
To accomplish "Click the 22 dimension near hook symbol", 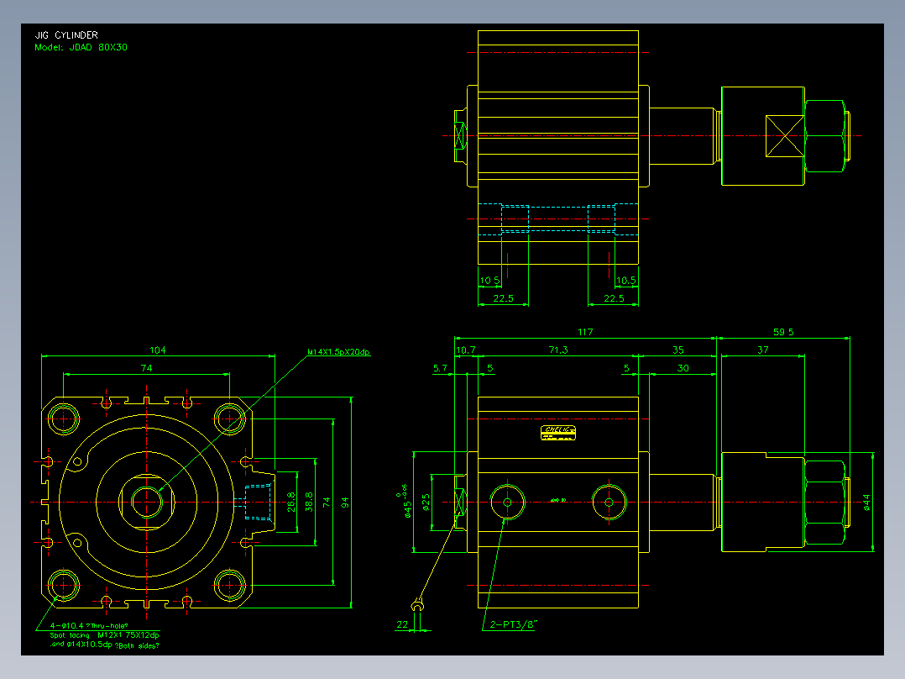I will [x=402, y=624].
